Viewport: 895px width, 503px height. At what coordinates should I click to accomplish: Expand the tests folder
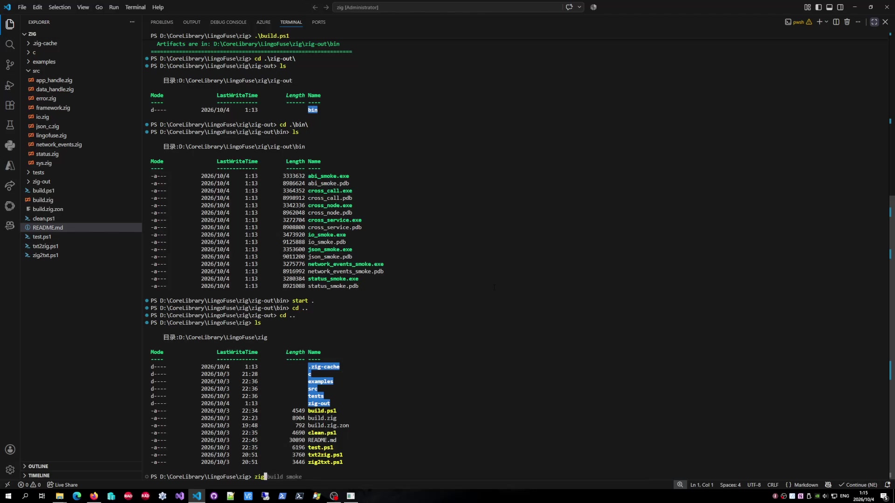(38, 172)
